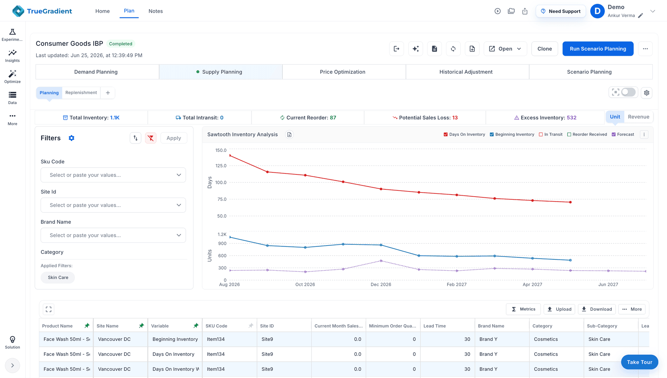Open the Solution lightbulb icon

tap(13, 342)
